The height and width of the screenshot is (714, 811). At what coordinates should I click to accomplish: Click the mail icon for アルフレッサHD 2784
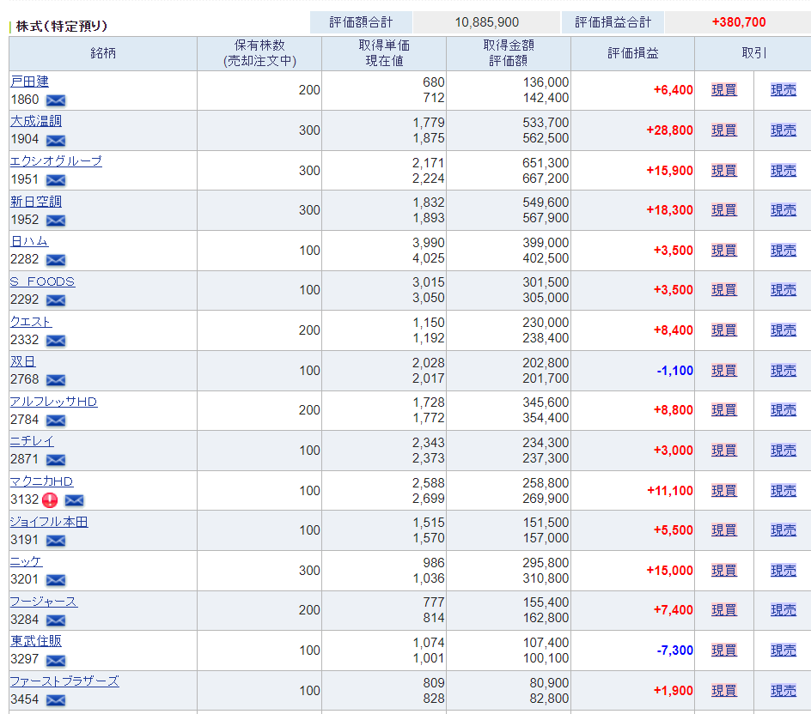(x=56, y=421)
